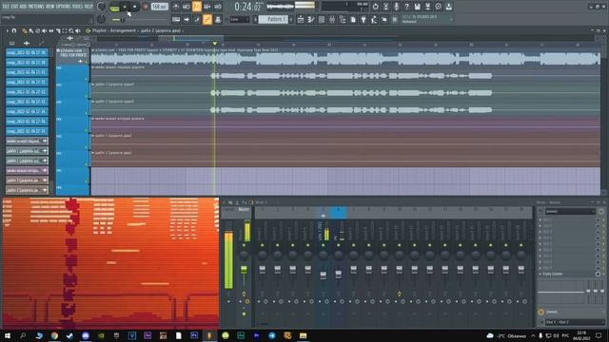The image size is (609, 342).
Task: Click the tempo display showing 168
Action: tap(159, 7)
